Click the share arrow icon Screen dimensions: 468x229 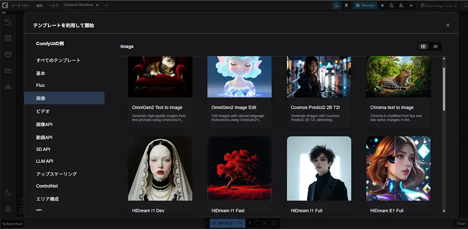411,5
